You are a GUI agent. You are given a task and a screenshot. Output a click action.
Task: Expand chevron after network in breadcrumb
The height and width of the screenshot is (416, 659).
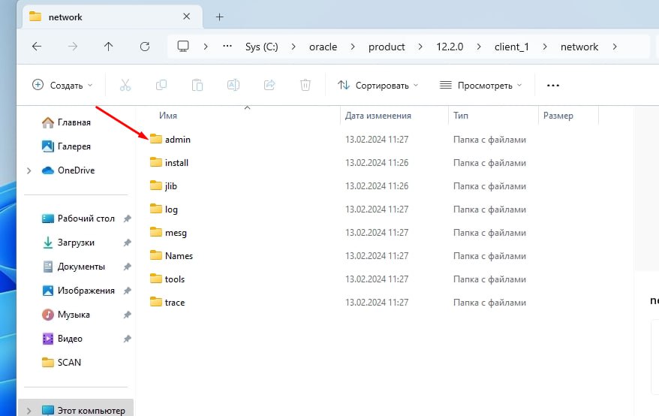(x=615, y=47)
